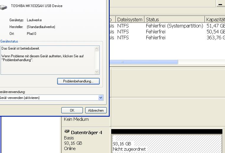Click the Datenträger 4 disk icon

pos(67,131)
